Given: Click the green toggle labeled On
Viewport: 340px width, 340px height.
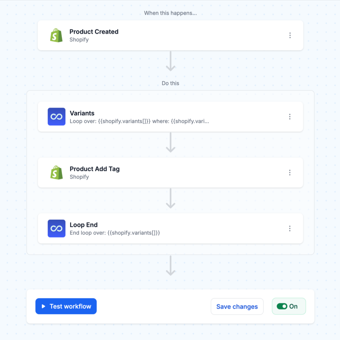Looking at the screenshot, I should click(x=289, y=306).
